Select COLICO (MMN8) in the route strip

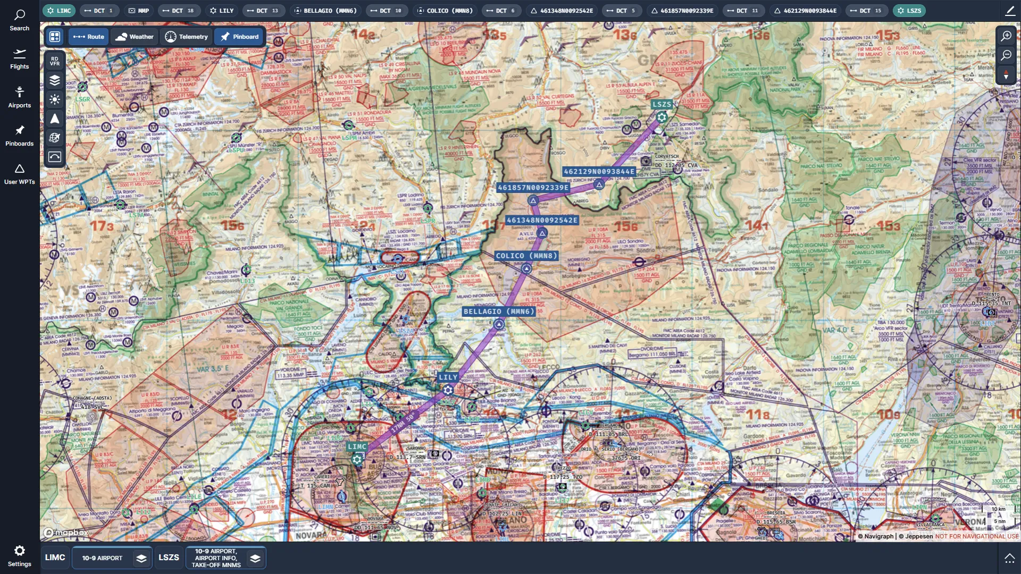click(x=445, y=10)
